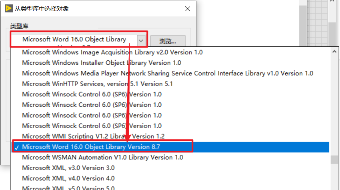Pick the last Microsoft Winsock Control 6.0 entry
340x190 pixels.
tap(92, 126)
